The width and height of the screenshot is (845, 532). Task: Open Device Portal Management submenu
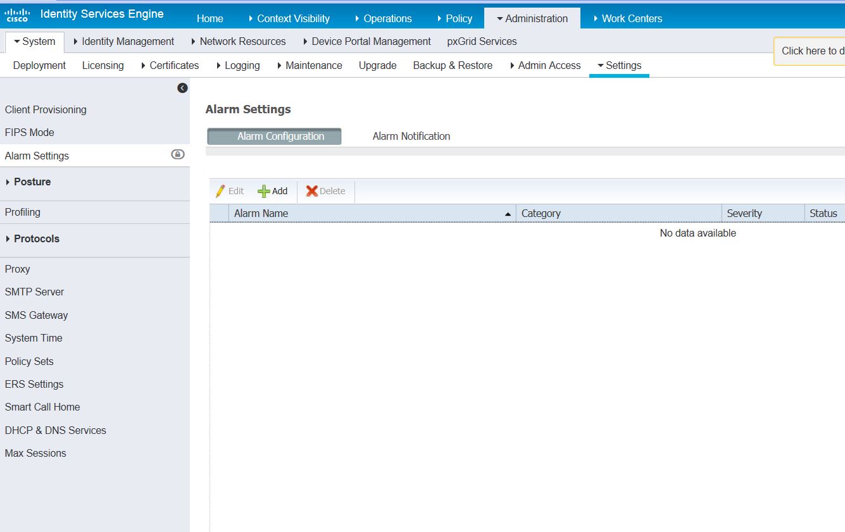(366, 42)
